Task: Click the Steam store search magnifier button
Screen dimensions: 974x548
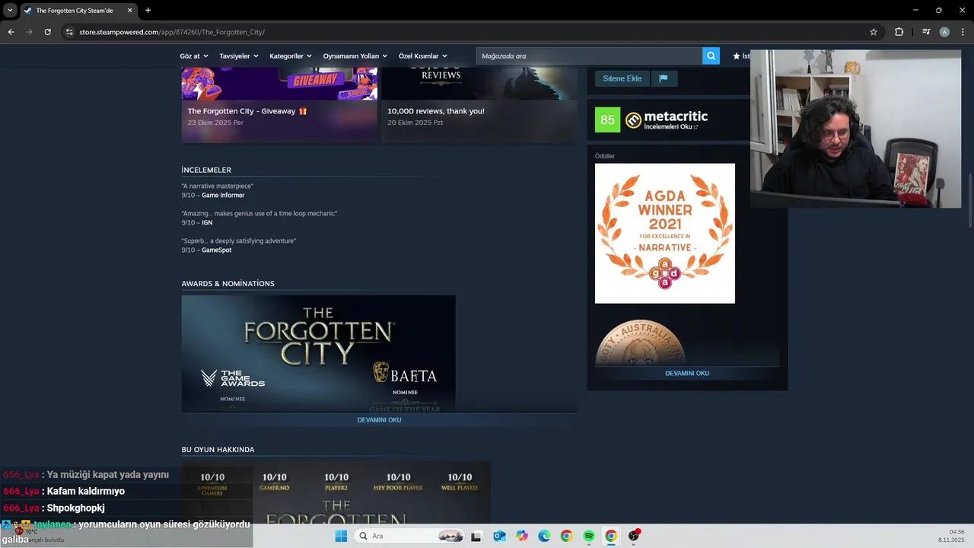Action: 711,56
